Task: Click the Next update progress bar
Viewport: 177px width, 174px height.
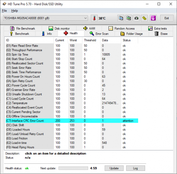Action: tap(73, 168)
